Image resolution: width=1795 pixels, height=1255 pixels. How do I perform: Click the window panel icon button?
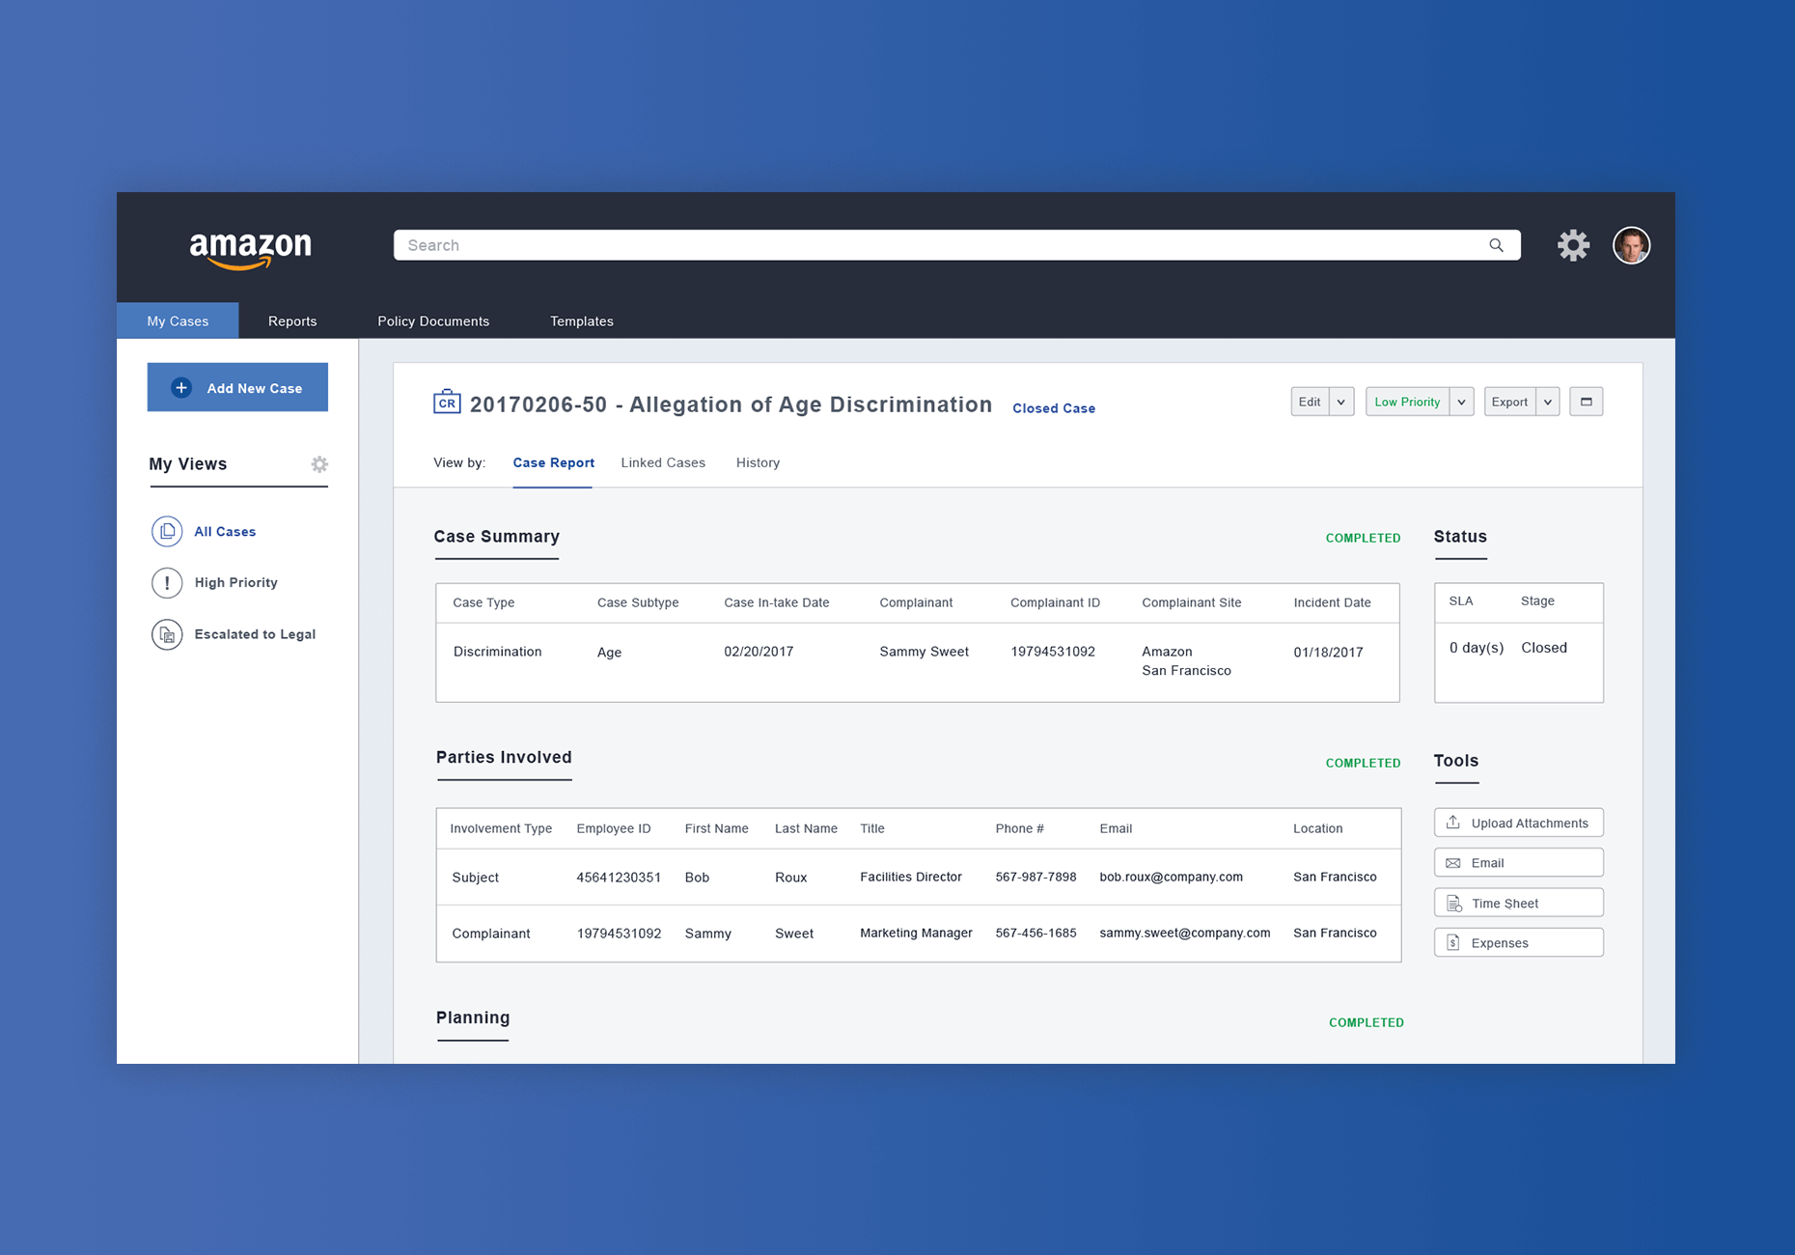tap(1586, 402)
